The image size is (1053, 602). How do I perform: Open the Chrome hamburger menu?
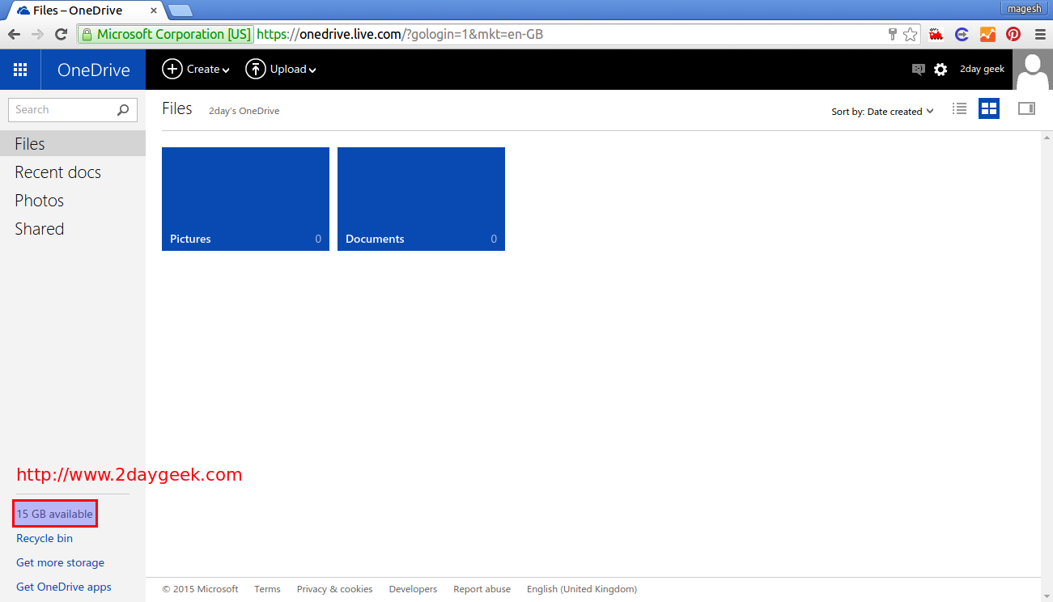pyautogui.click(x=1040, y=34)
